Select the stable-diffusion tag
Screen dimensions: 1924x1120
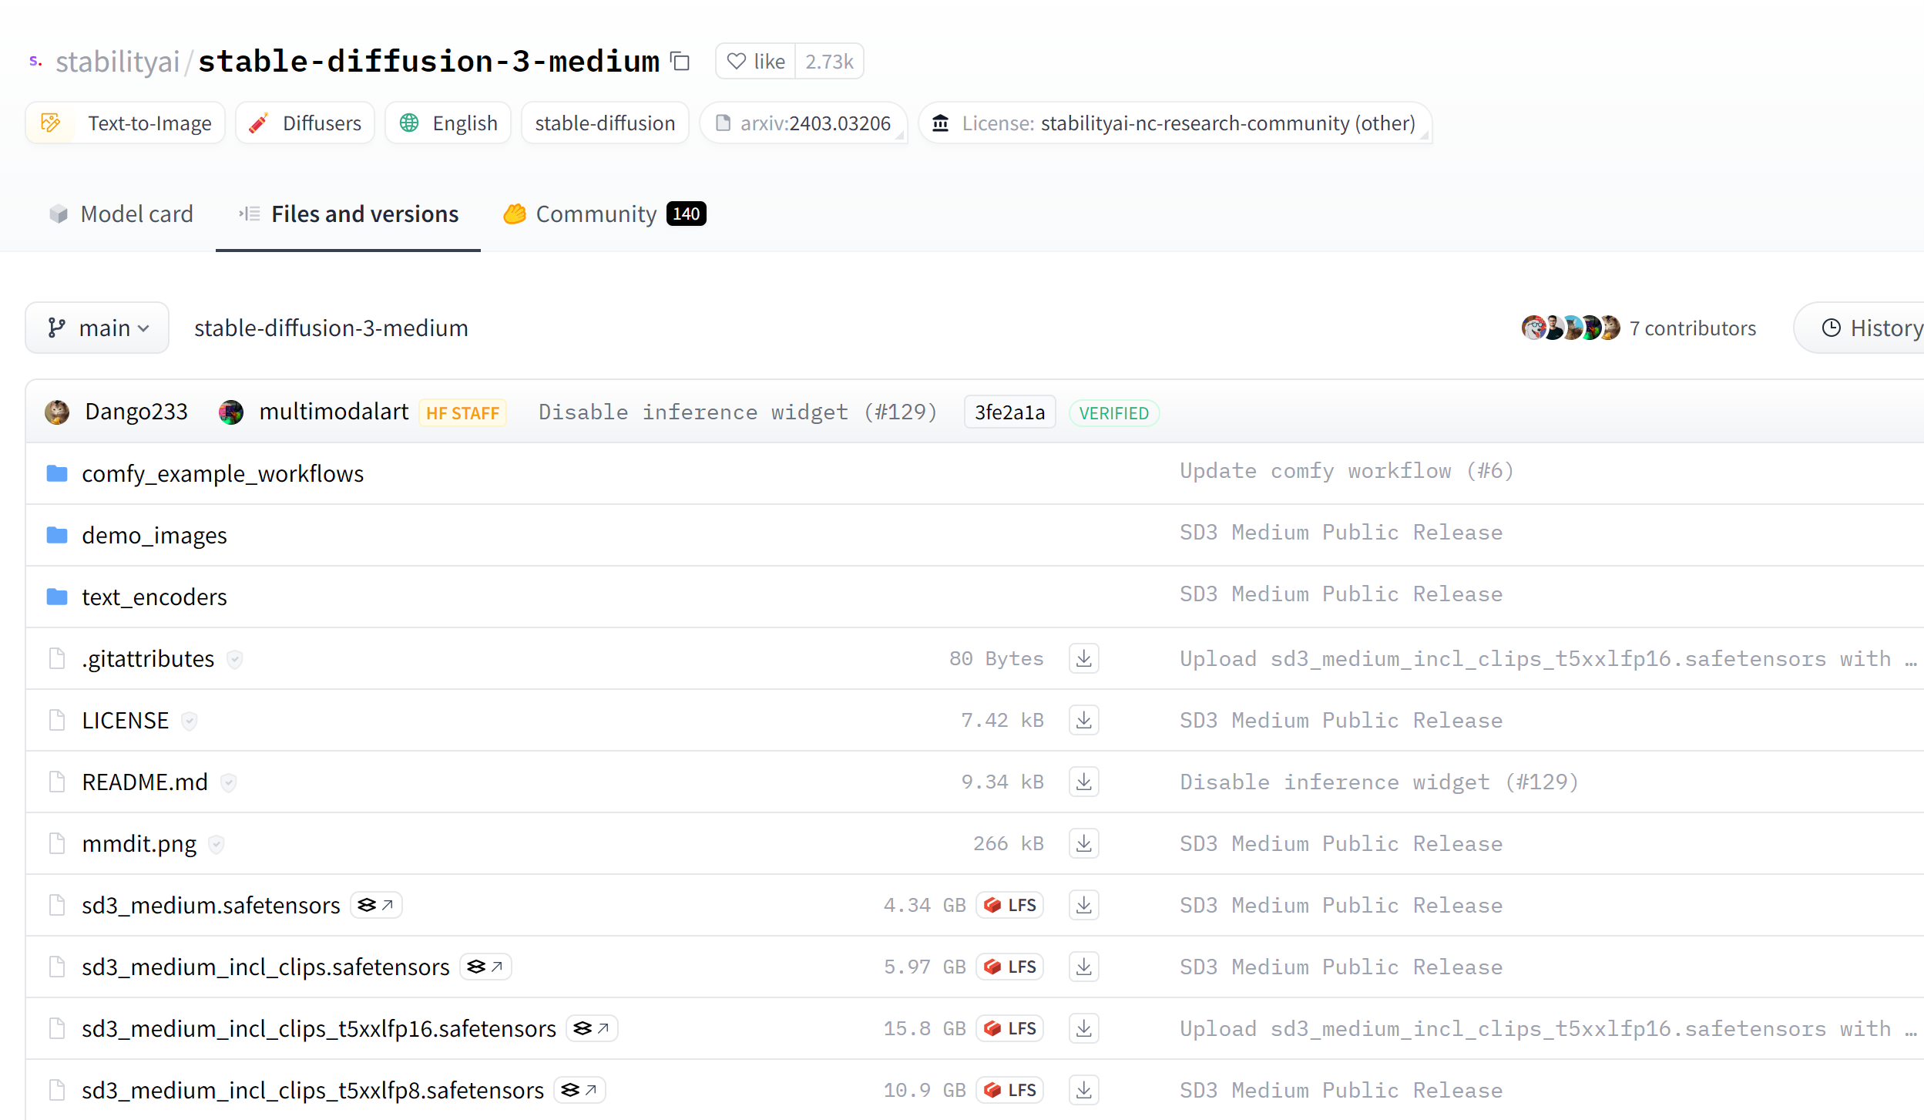tap(605, 123)
